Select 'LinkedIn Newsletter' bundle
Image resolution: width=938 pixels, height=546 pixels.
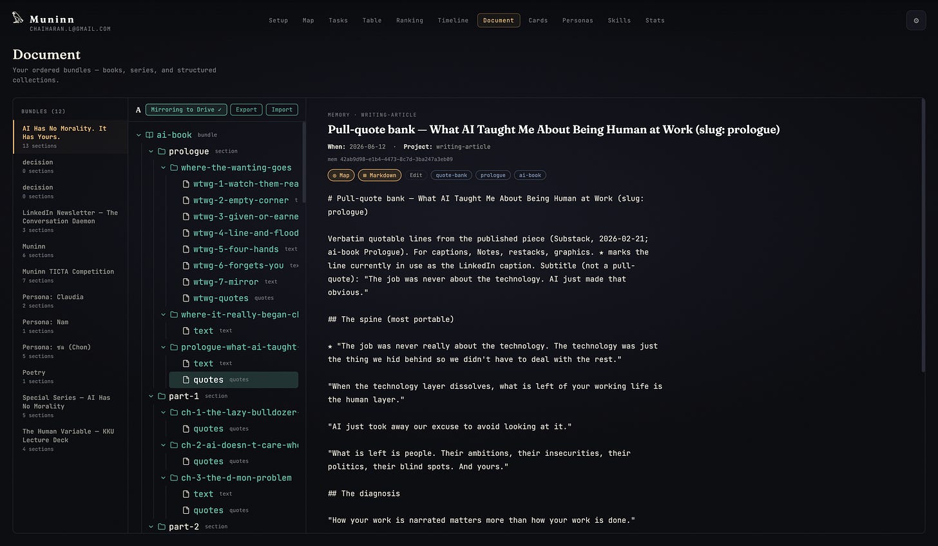coord(70,221)
